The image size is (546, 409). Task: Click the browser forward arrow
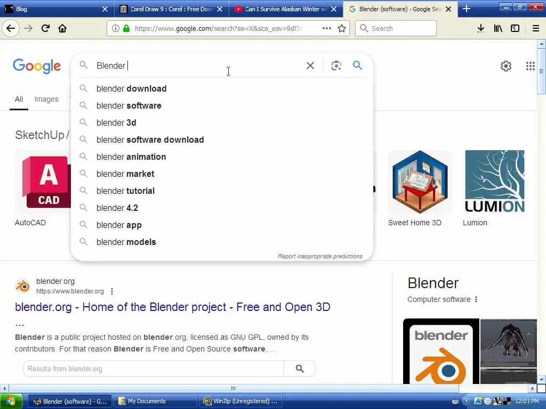[28, 29]
